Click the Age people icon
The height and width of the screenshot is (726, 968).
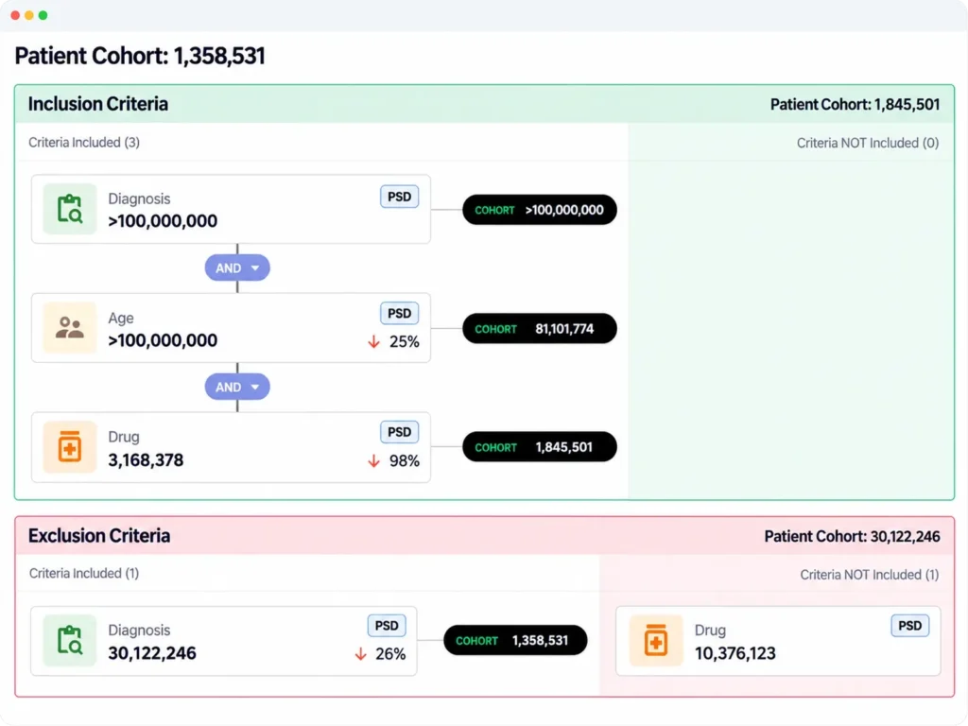coord(70,328)
